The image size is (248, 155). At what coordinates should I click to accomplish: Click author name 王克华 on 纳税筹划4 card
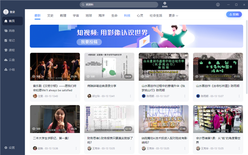(150, 148)
